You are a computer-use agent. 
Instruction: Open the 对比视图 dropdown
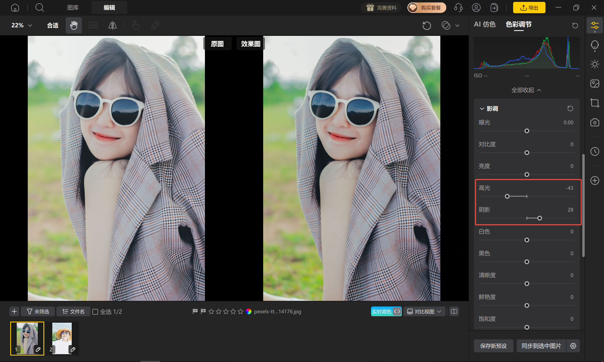[x=424, y=311]
